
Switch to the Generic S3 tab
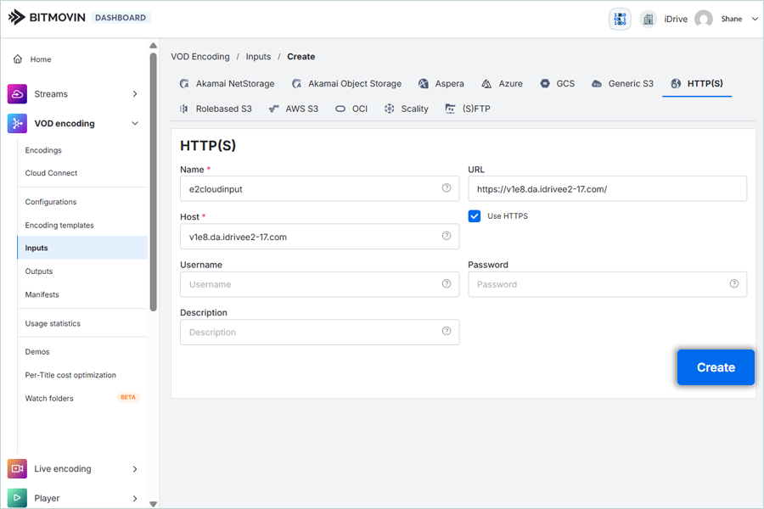coord(622,84)
